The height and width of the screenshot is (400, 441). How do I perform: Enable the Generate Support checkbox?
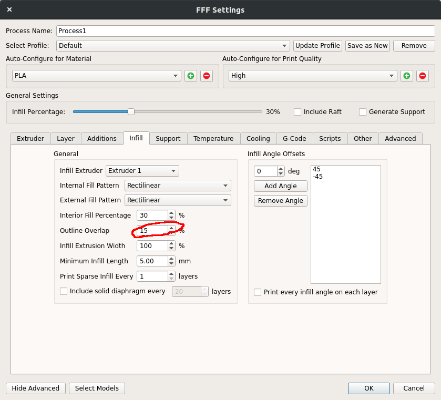point(363,112)
